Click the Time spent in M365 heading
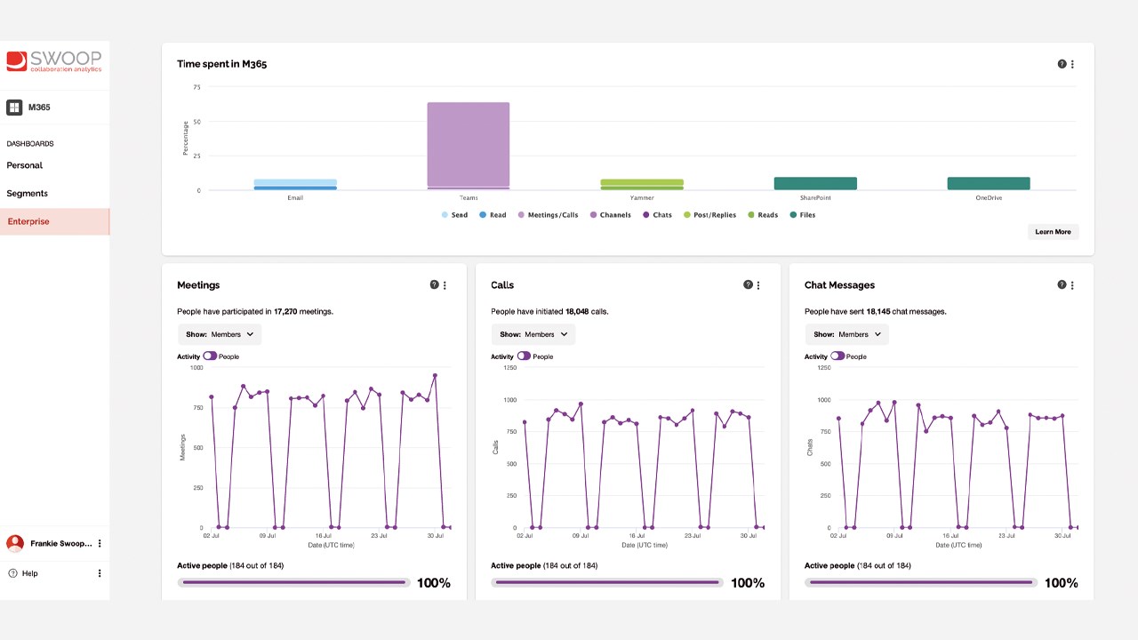The image size is (1138, 640). [221, 64]
